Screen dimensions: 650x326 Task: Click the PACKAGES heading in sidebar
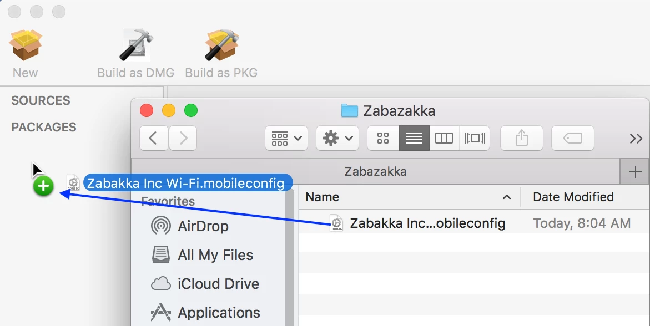pyautogui.click(x=44, y=127)
